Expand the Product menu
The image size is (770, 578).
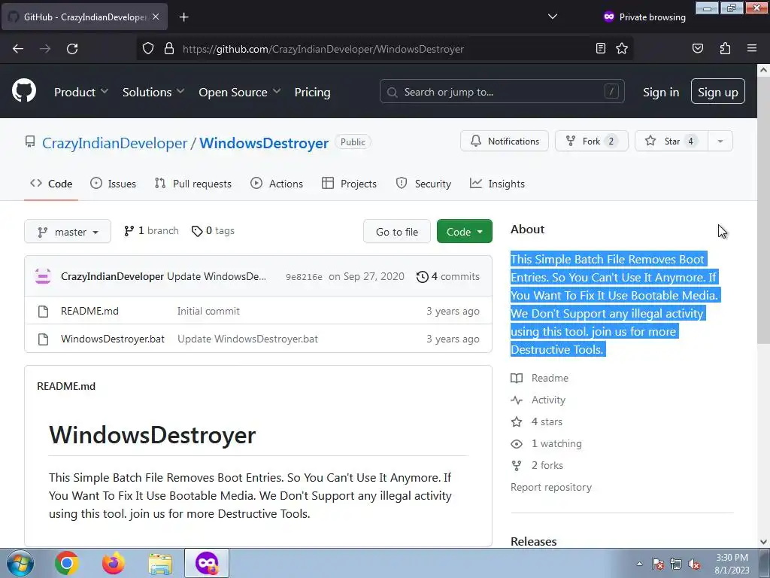(81, 92)
